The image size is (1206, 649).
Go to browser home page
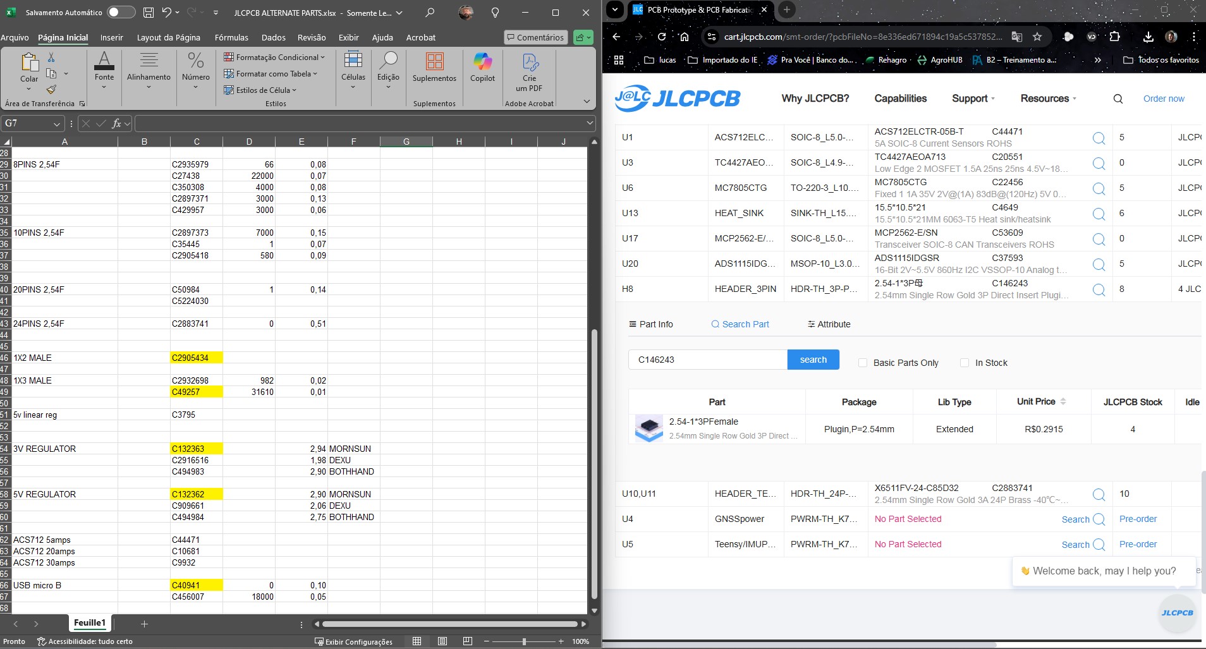[x=684, y=37]
